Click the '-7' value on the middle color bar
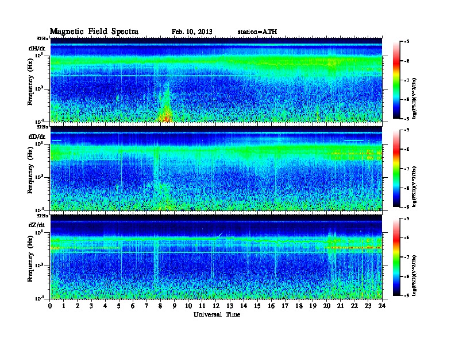This screenshot has height=351, width=455. tap(407, 169)
